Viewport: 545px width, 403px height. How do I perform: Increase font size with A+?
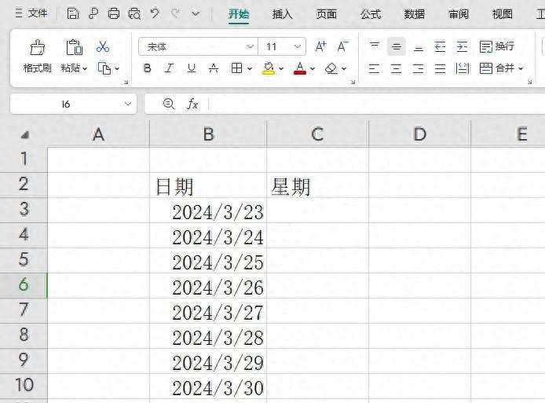(x=320, y=46)
